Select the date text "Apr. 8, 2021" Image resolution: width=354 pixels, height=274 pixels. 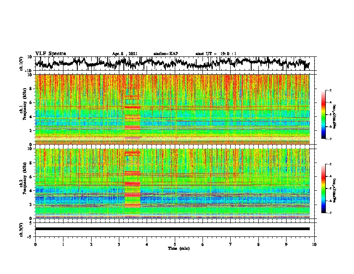coord(125,54)
